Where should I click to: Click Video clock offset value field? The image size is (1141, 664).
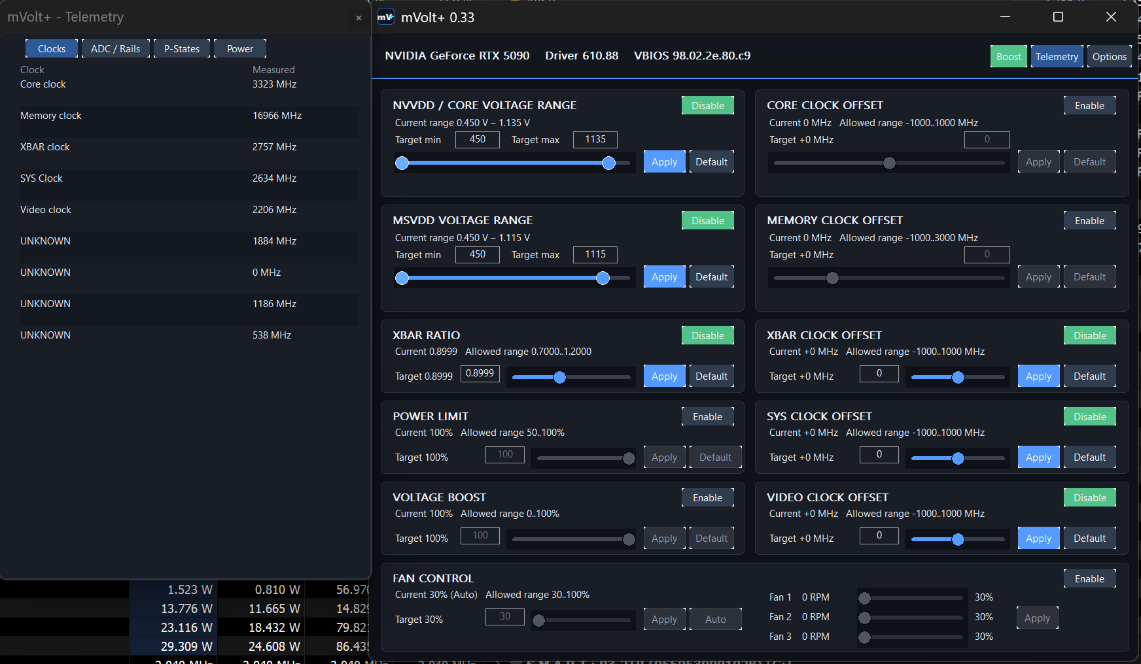pos(879,535)
